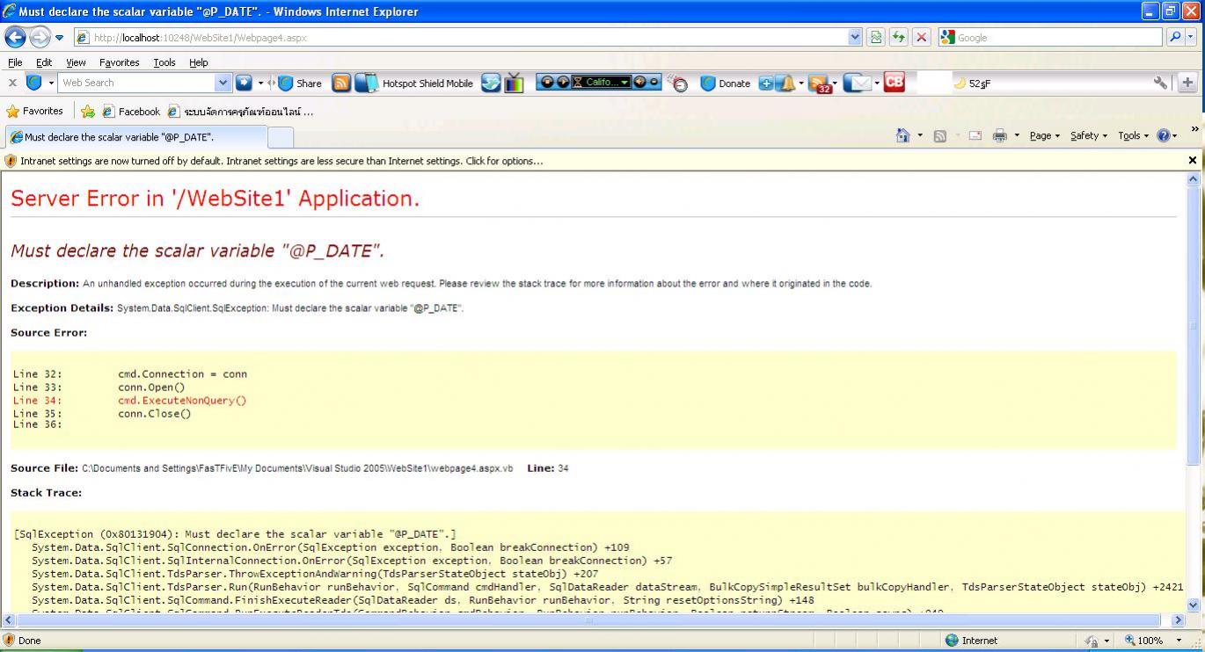
Task: Close the Intranet settings information bar
Action: coord(1193,160)
